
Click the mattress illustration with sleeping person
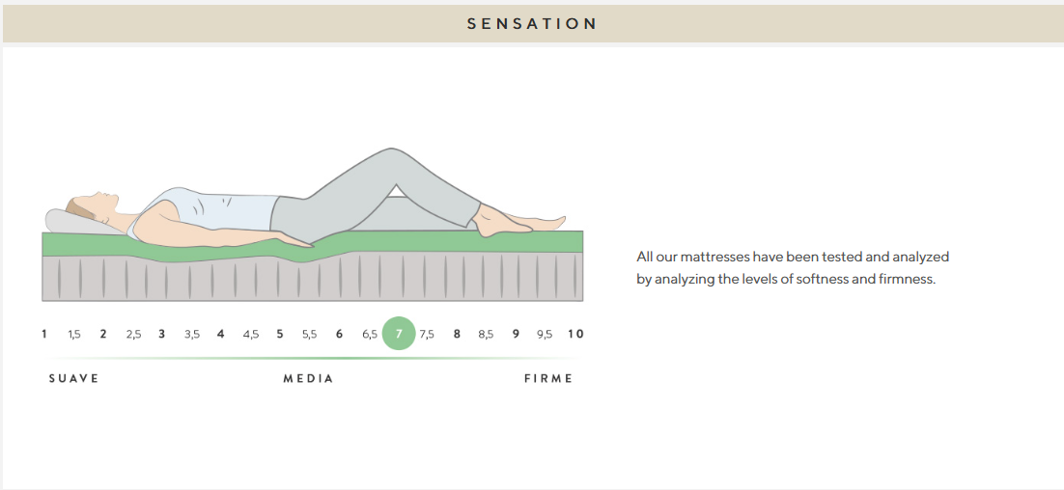coord(313,228)
